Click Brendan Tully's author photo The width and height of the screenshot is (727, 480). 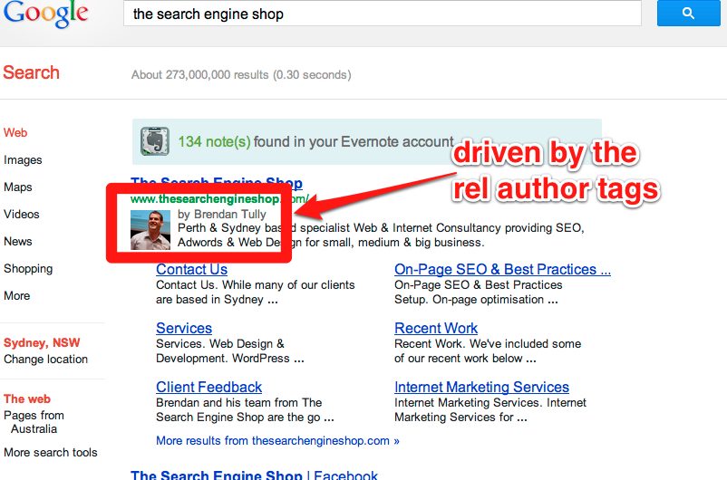pos(150,230)
